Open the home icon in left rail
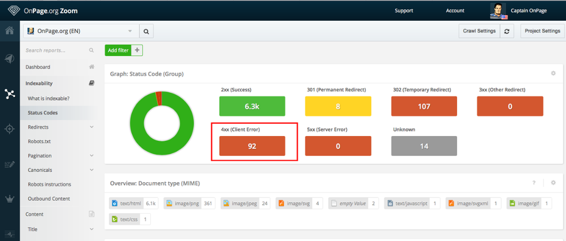The image size is (566, 241). point(10,30)
